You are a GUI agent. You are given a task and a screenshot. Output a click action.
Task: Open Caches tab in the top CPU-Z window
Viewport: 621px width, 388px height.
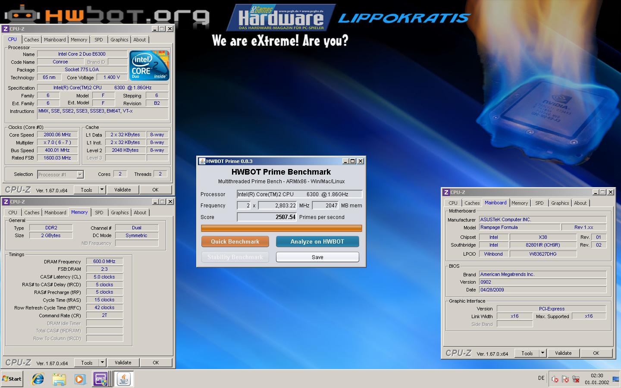(31, 40)
